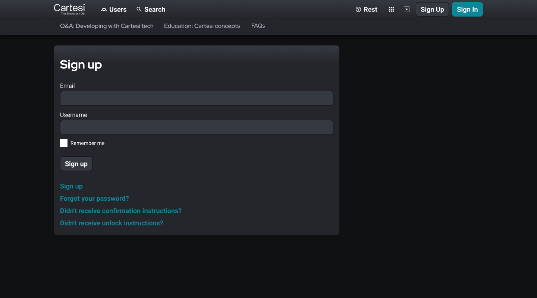This screenshot has width=537, height=298.
Task: Click the question mark Rest icon
Action: click(x=358, y=9)
